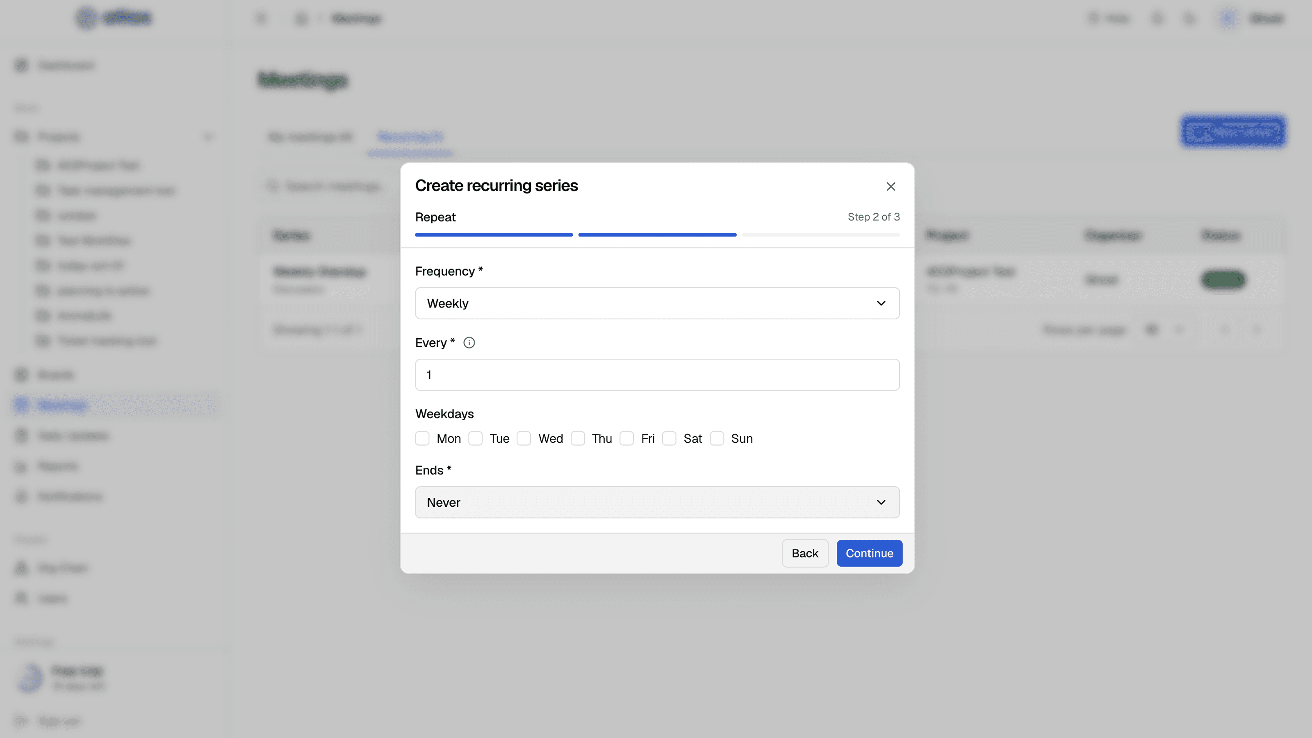
Task: Close the Create recurring series dialog
Action: 890,187
